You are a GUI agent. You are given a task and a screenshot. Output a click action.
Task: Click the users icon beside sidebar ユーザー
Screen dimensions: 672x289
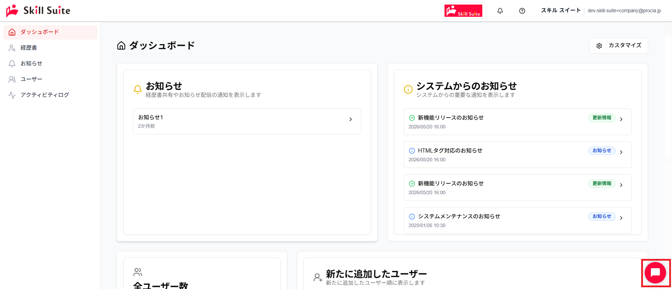[12, 79]
